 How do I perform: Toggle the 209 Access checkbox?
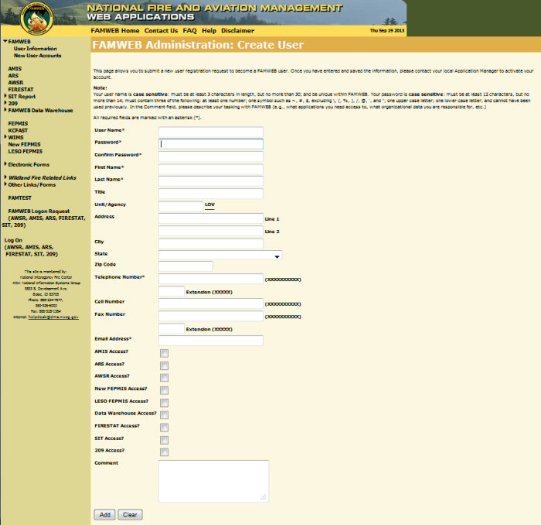[164, 452]
